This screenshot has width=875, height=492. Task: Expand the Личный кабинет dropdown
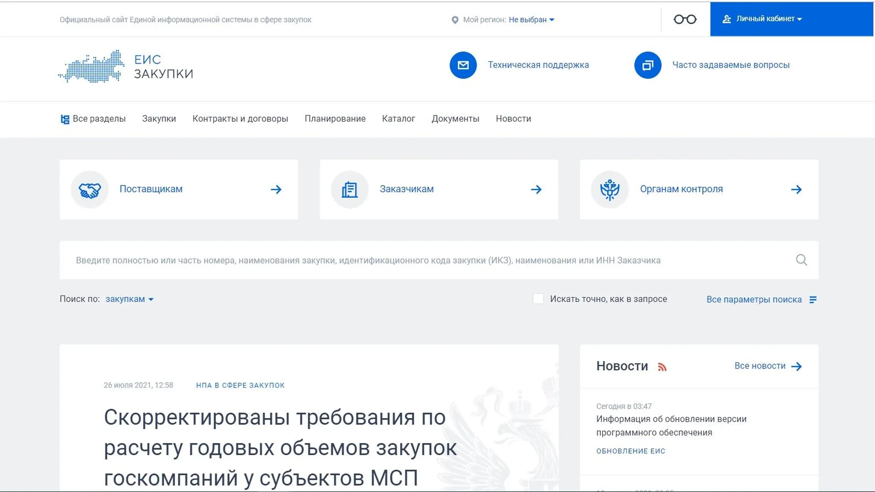tap(769, 19)
